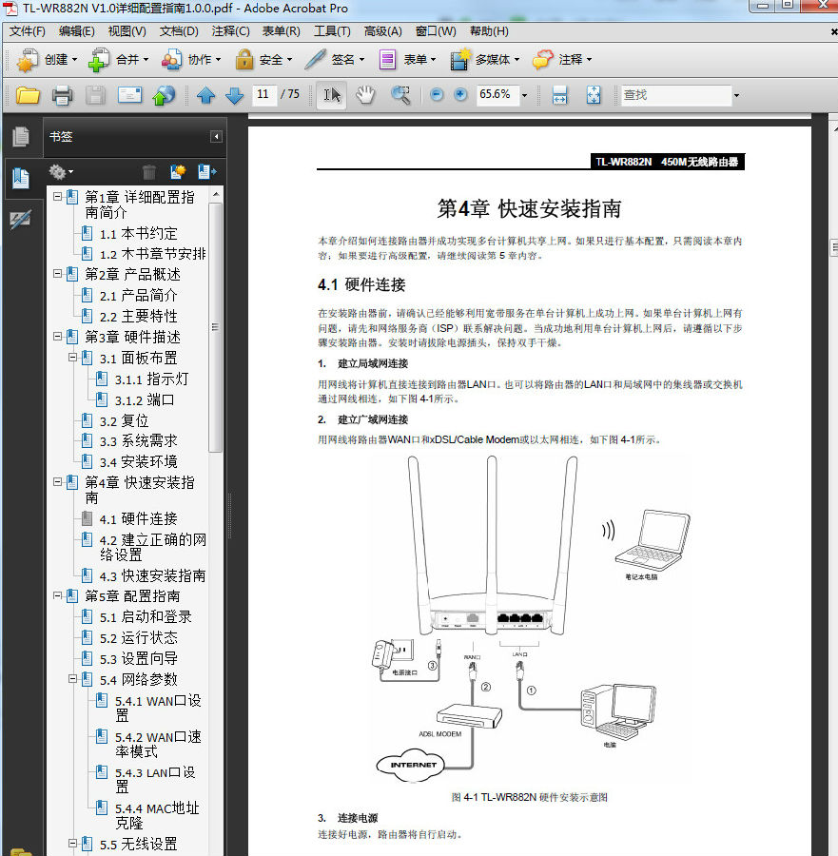838x856 pixels.
Task: Click the expand current bookmark icon
Action: click(x=206, y=172)
